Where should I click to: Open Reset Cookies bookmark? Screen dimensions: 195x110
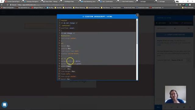tap(116, 8)
